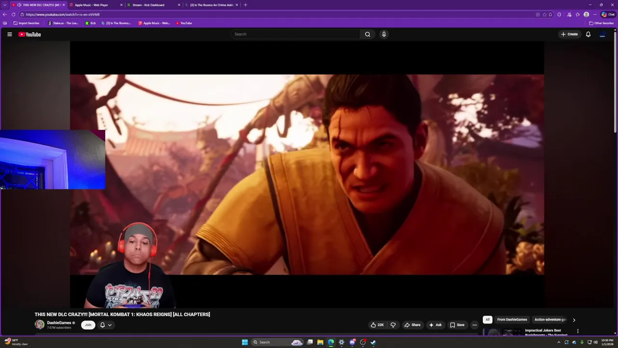Select the Action-adventure games filter chip
The image size is (618, 348).
(550, 319)
